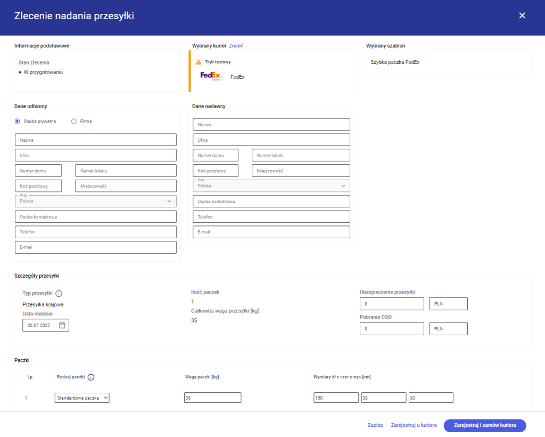The image size is (545, 437).
Task: Focus sender Nazwa field
Action: click(271, 125)
